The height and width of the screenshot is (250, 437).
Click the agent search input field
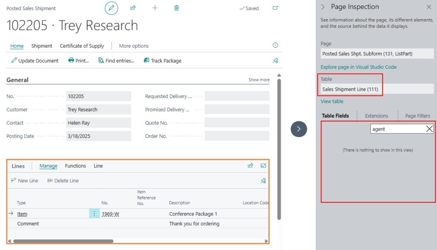(x=397, y=129)
